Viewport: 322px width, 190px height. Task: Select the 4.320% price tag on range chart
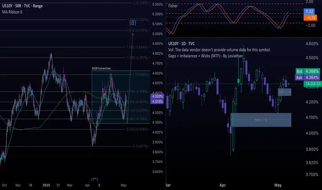pos(157,96)
